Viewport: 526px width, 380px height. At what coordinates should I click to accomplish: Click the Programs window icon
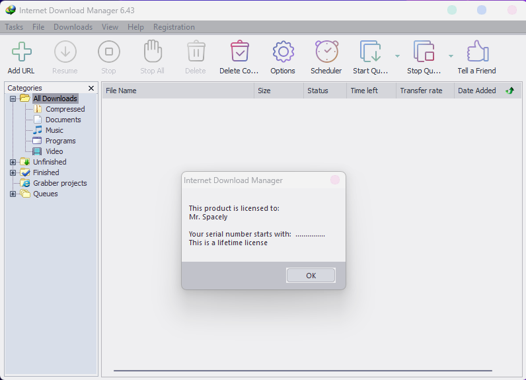tap(37, 141)
